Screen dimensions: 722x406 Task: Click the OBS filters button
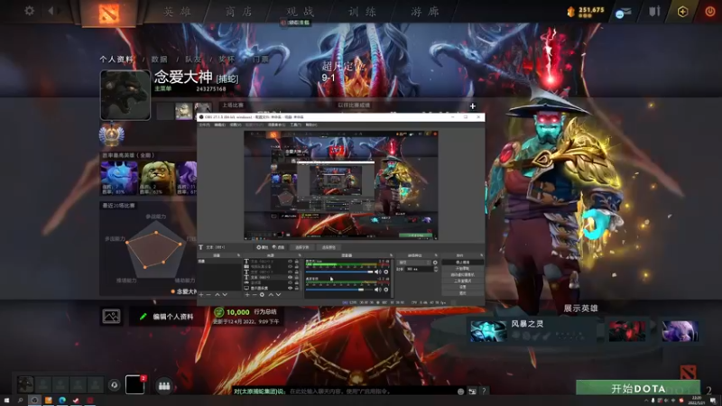278,247
